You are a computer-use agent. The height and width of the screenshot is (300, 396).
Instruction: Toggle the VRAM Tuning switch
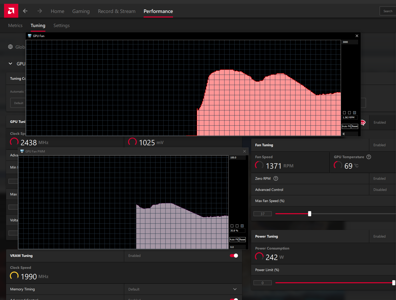click(x=234, y=256)
